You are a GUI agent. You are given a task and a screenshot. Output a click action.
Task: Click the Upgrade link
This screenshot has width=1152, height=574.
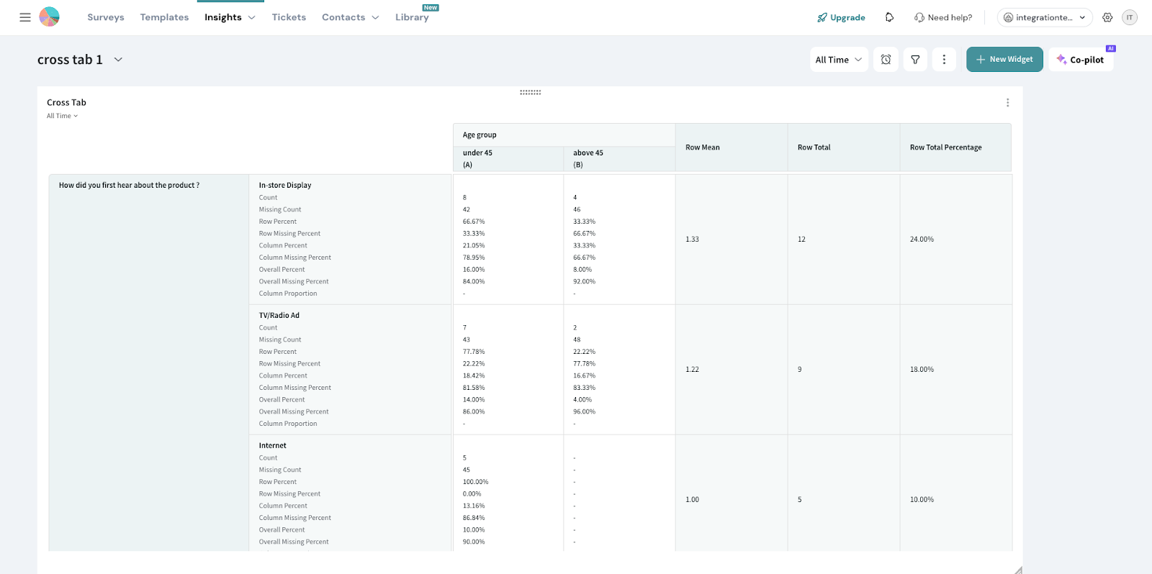click(841, 17)
